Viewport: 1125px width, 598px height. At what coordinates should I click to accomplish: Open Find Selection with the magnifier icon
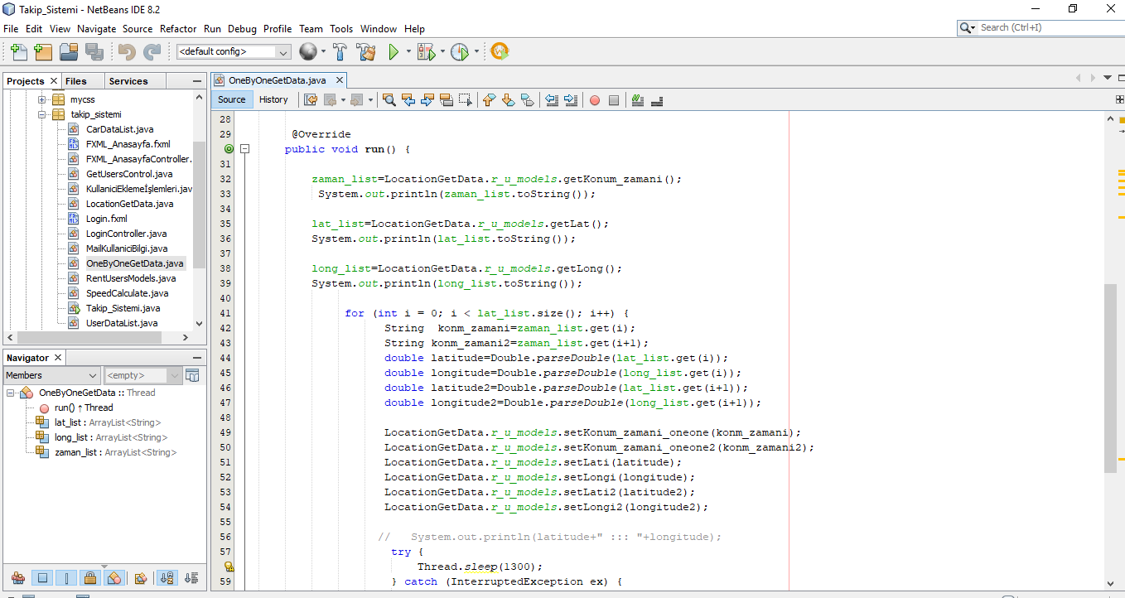click(389, 99)
